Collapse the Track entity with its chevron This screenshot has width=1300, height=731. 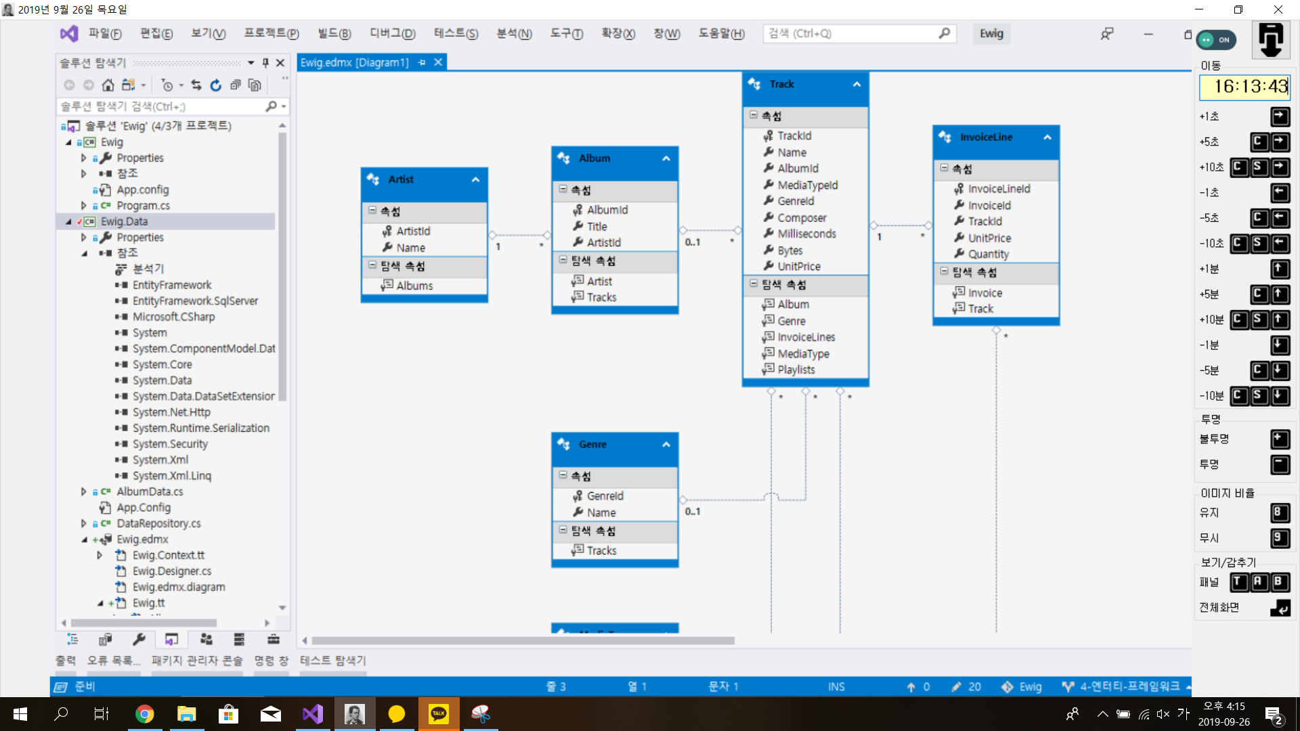[x=857, y=85]
